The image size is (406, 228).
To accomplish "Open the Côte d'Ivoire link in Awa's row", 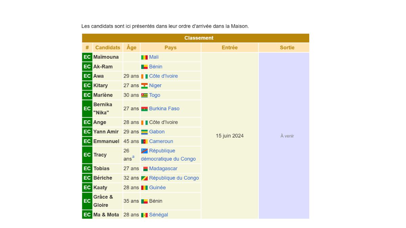I will pyautogui.click(x=164, y=76).
